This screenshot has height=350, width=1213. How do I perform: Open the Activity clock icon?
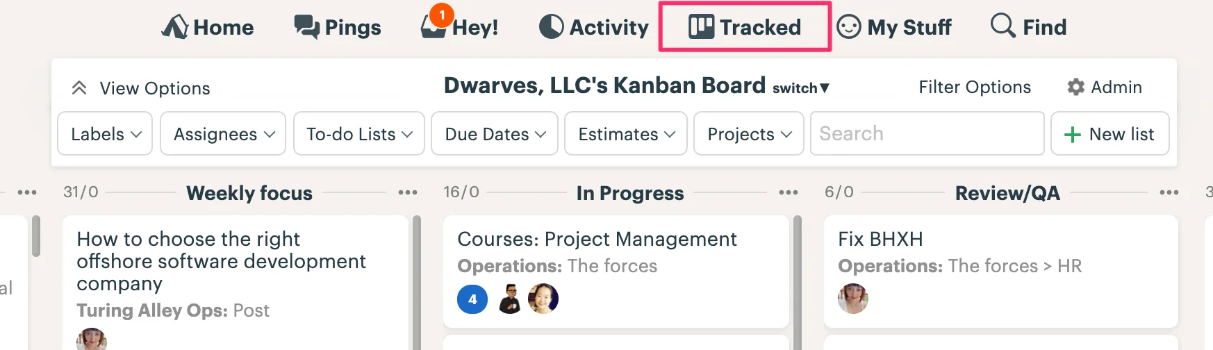tap(551, 26)
